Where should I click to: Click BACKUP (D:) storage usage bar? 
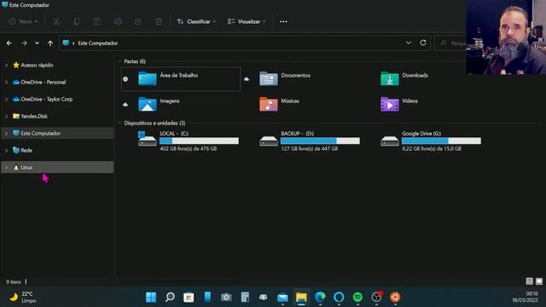click(321, 141)
